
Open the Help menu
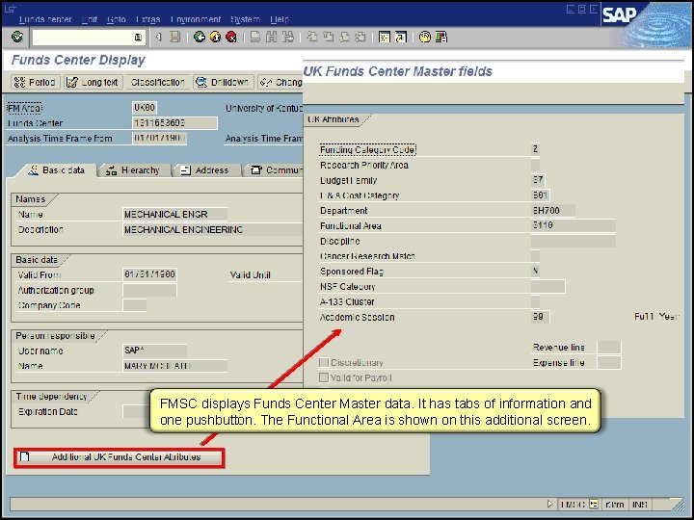click(280, 19)
